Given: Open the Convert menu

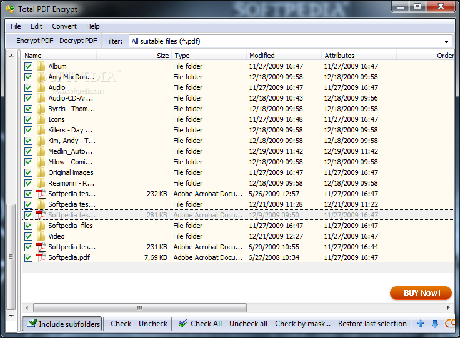Looking at the screenshot, I should click(x=64, y=26).
